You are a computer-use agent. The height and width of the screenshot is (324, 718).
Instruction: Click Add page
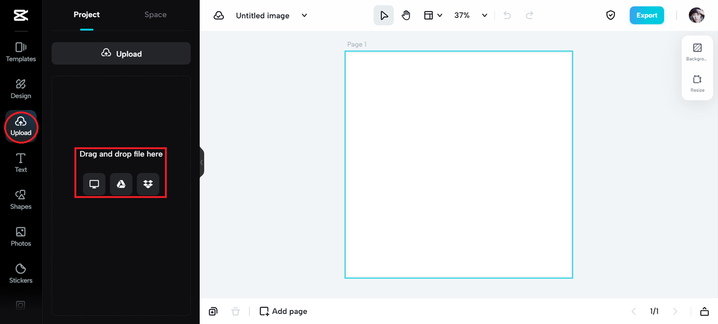[283, 311]
